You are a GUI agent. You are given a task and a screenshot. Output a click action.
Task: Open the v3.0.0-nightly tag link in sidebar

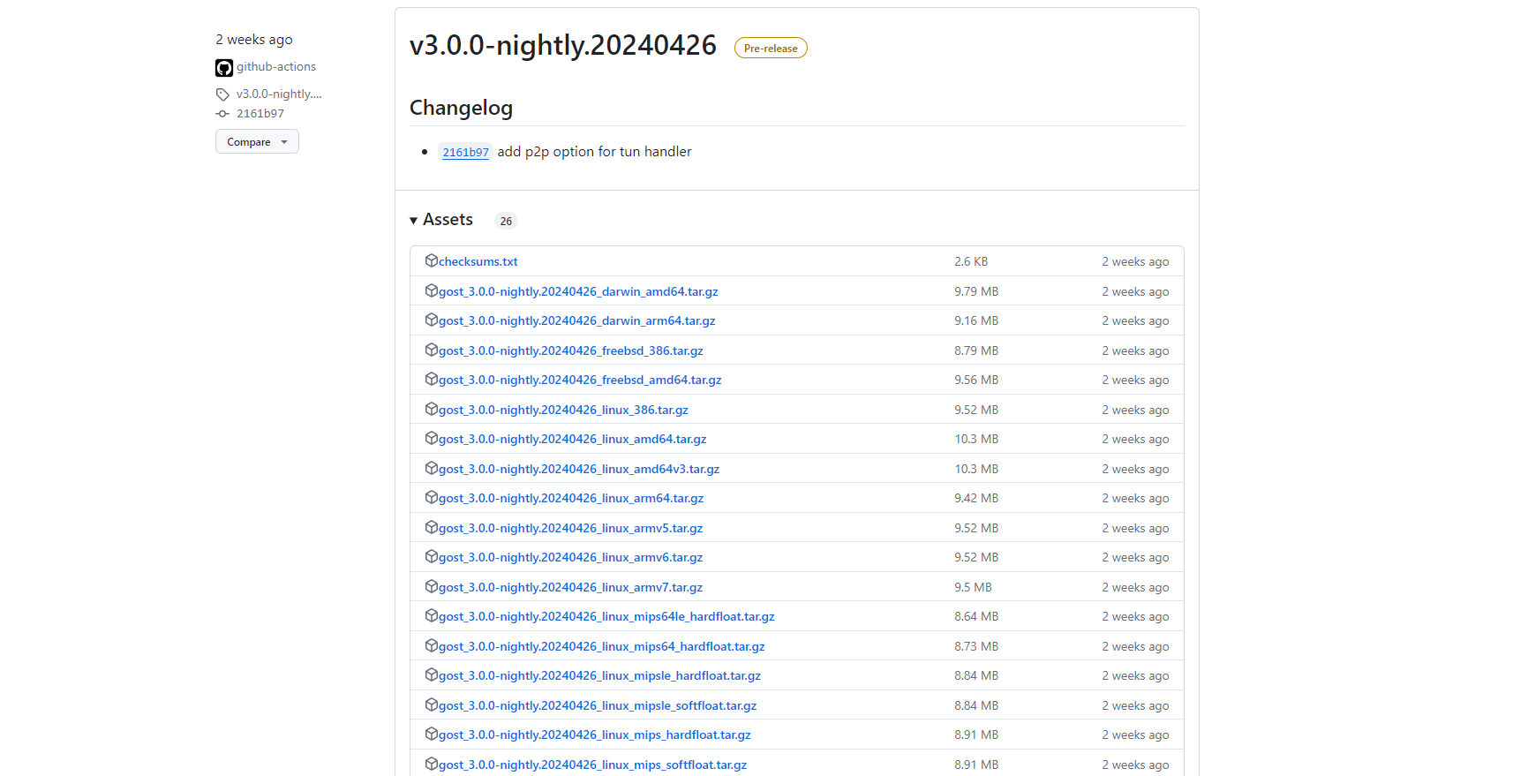(x=279, y=94)
